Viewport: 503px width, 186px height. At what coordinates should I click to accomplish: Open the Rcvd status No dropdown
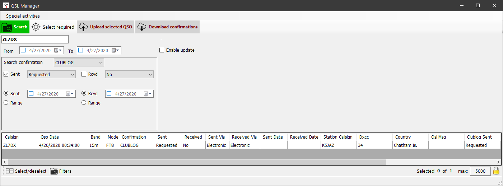[129, 75]
